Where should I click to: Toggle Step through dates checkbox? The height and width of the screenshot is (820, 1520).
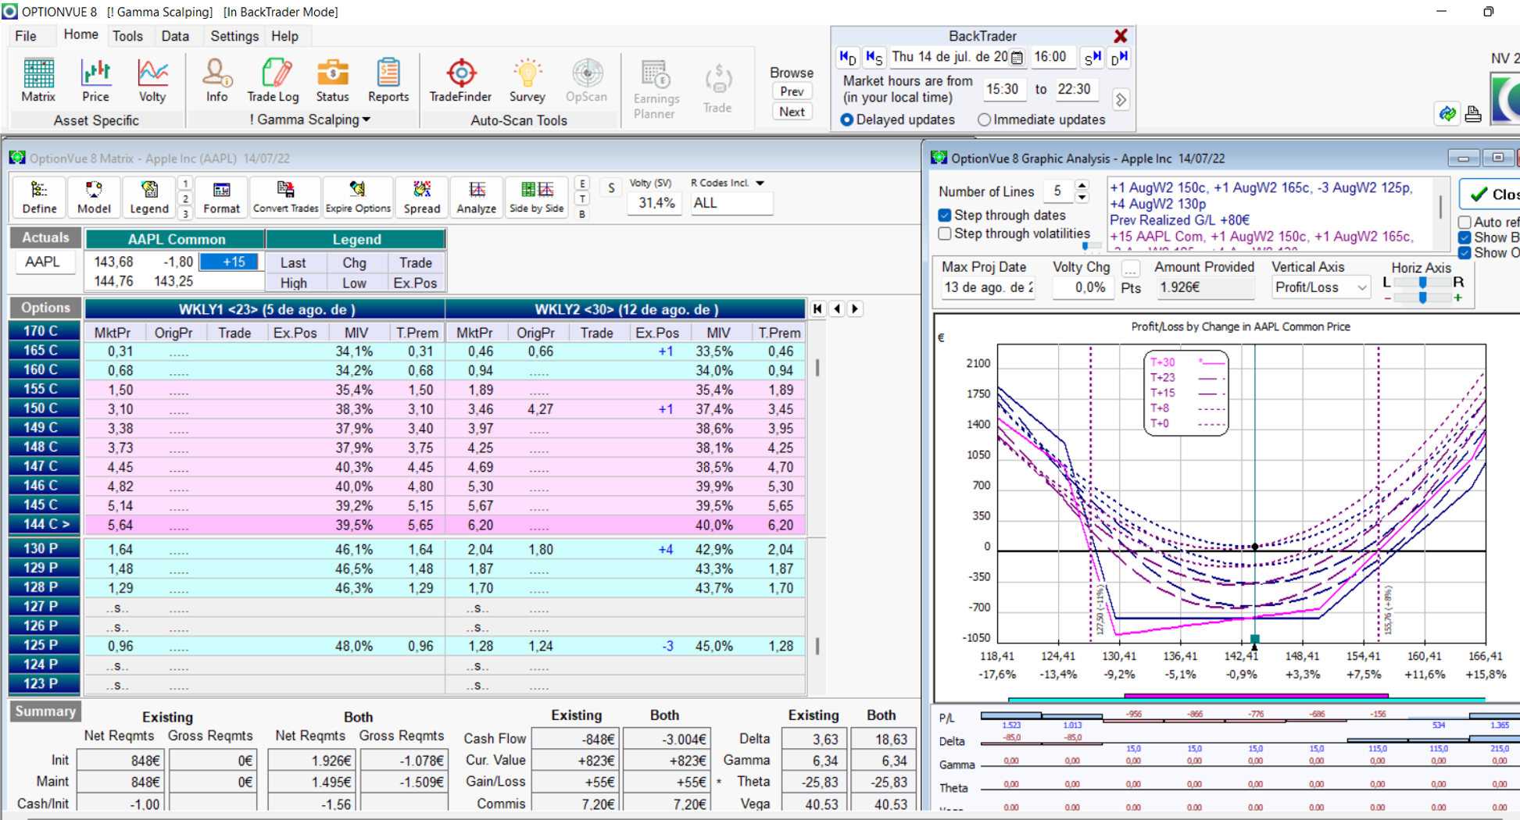tap(945, 215)
